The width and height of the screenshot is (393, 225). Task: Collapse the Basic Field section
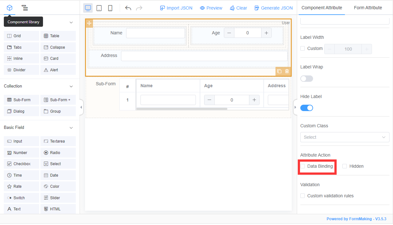[71, 128]
